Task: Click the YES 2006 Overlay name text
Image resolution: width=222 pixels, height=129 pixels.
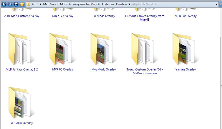Action: pos(21,123)
